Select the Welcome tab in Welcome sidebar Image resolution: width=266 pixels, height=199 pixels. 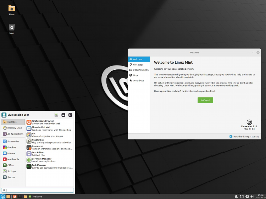coord(139,59)
